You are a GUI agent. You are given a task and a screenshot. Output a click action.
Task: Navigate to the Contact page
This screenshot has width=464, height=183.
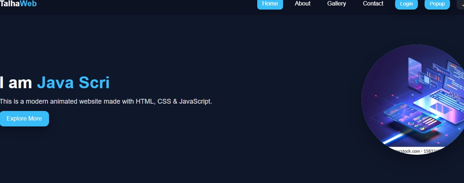tap(373, 4)
